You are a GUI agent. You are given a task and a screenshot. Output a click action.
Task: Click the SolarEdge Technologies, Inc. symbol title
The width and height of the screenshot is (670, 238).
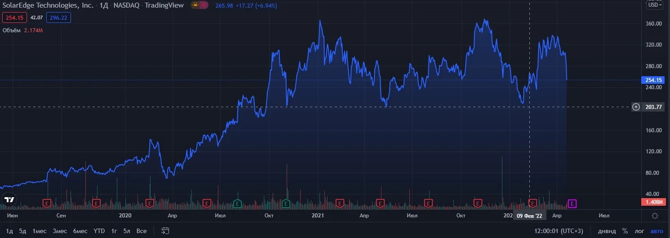(x=48, y=6)
